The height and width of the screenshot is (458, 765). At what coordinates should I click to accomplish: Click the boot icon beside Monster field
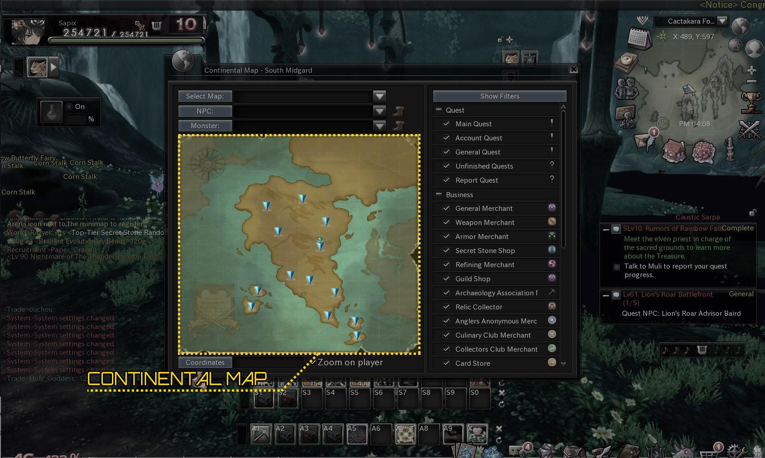tap(398, 125)
